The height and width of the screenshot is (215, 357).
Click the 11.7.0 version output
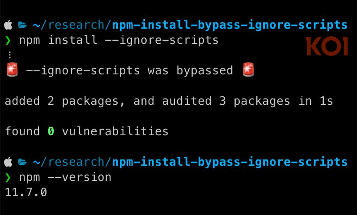pyautogui.click(x=26, y=193)
